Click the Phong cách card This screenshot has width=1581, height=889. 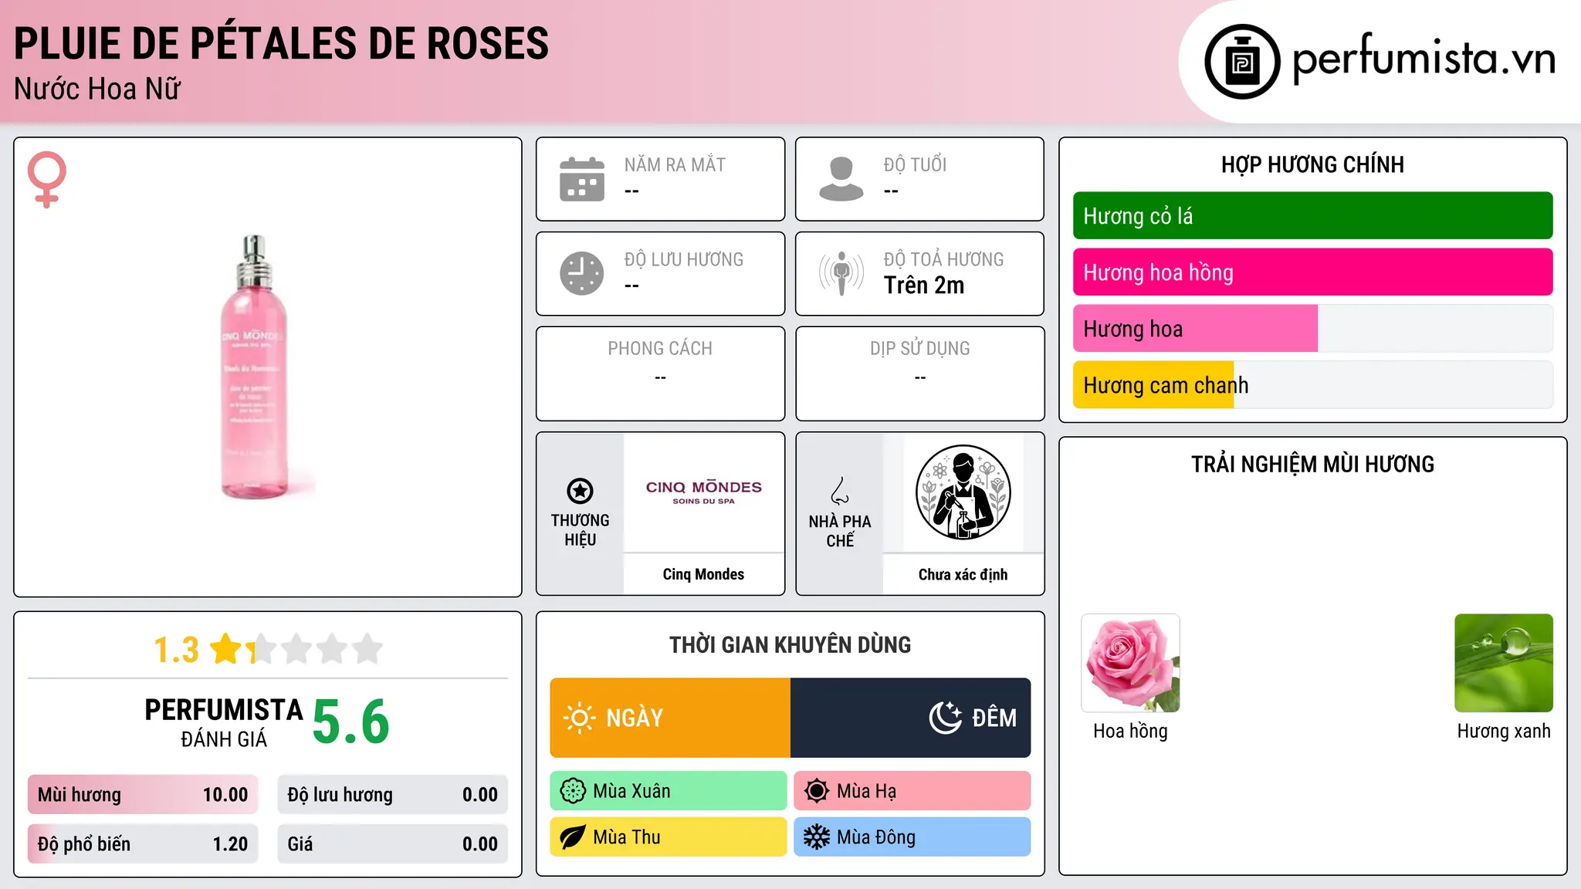(661, 374)
